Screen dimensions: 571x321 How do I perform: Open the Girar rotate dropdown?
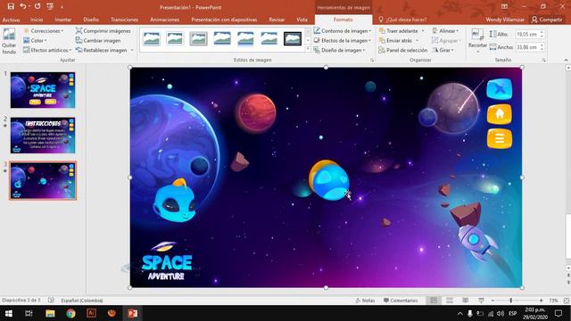[443, 50]
